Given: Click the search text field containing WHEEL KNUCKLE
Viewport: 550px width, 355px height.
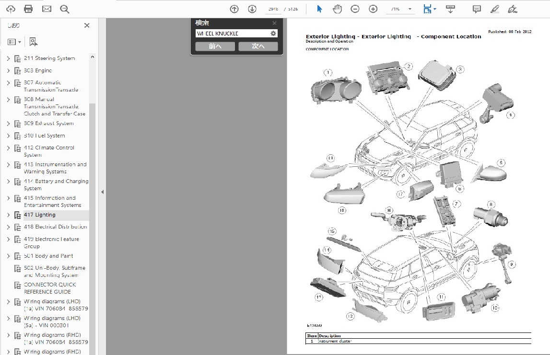Looking at the screenshot, I should tap(233, 33).
